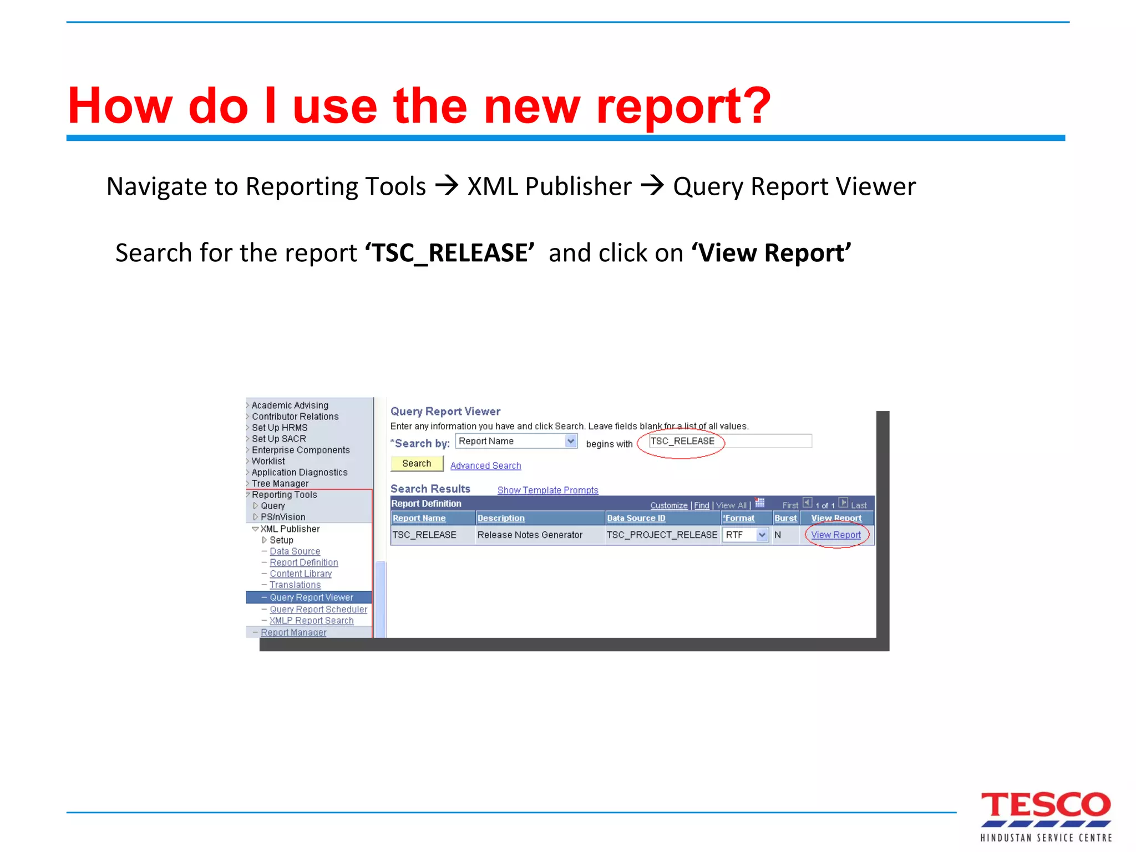
Task: Expand the Setup folder under XML Publisher
Action: coord(264,540)
